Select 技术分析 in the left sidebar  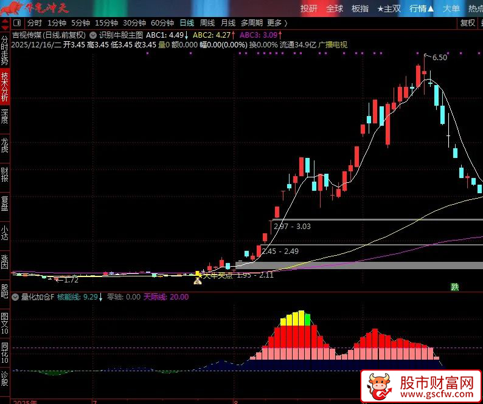pyautogui.click(x=5, y=87)
